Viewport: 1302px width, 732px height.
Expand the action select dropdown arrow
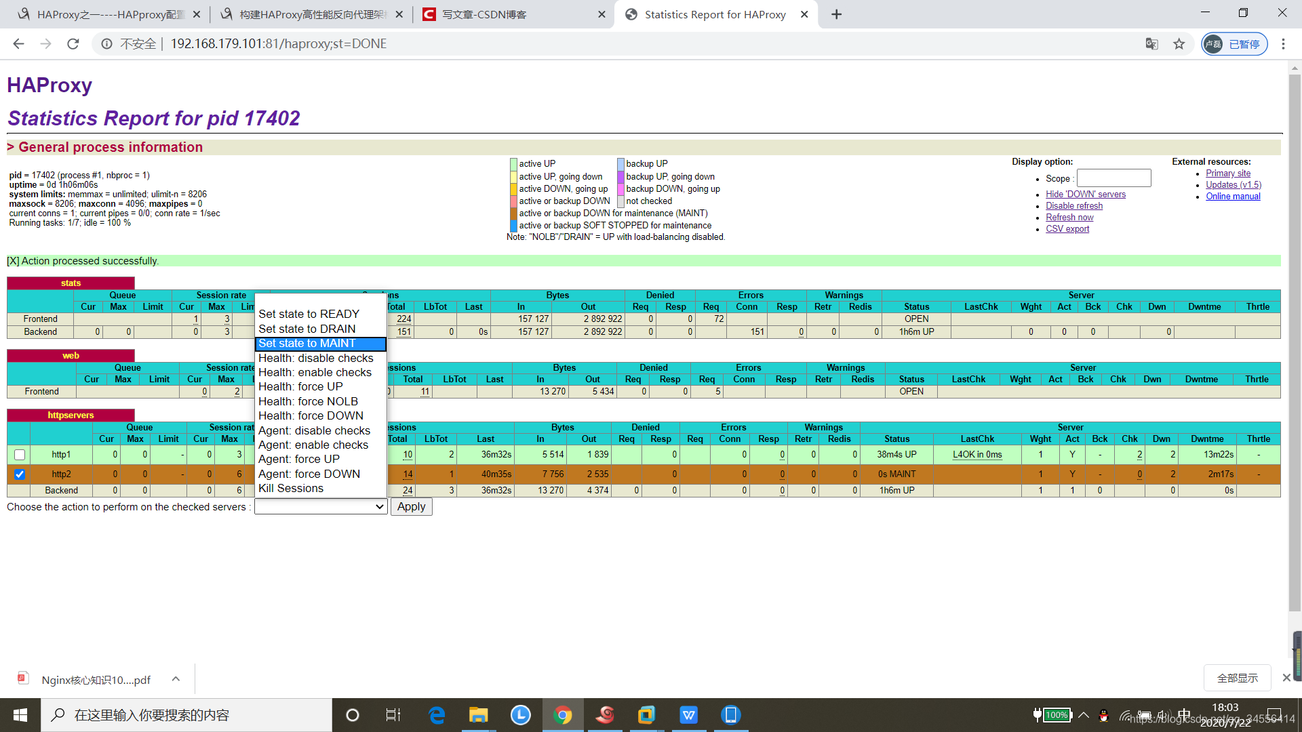tap(379, 507)
